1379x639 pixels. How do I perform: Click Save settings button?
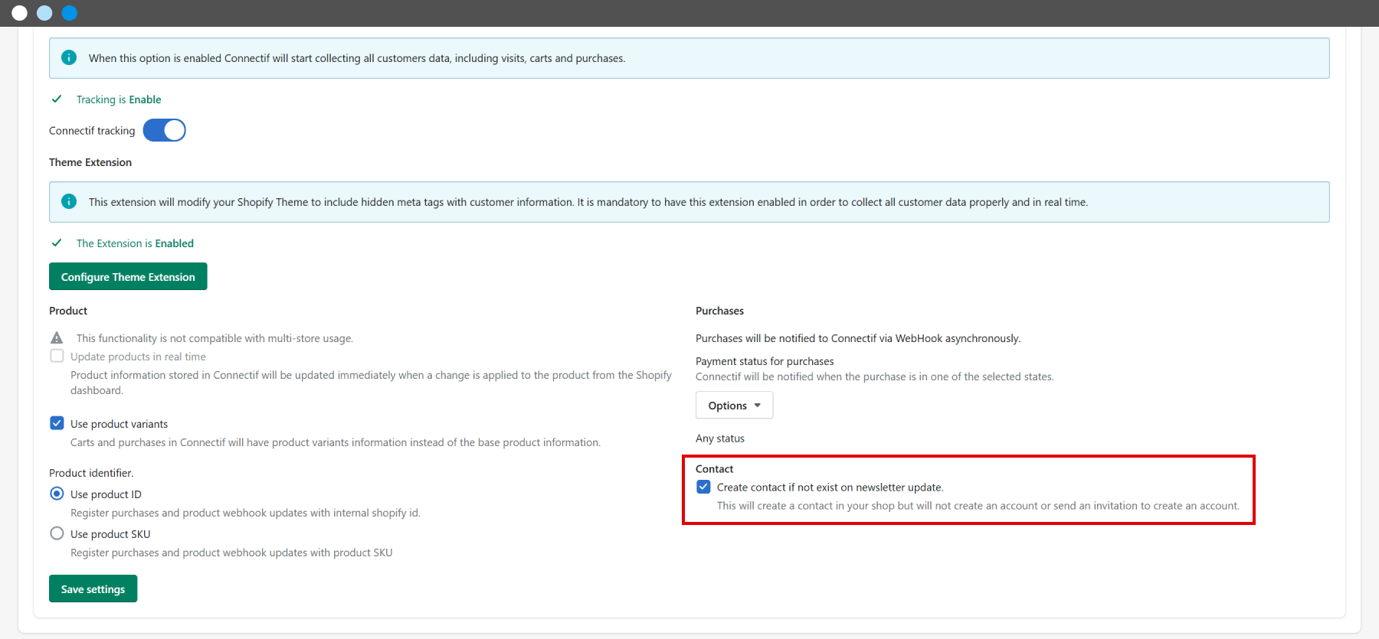(93, 588)
